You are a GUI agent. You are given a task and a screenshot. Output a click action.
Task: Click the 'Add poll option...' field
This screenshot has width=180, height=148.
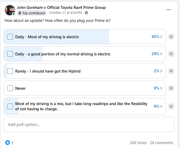click(89, 124)
